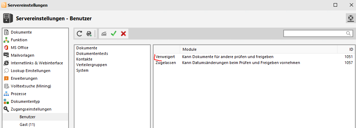Click the Dokumententyp colored squares icon
The height and width of the screenshot is (128, 356).
tap(6, 101)
